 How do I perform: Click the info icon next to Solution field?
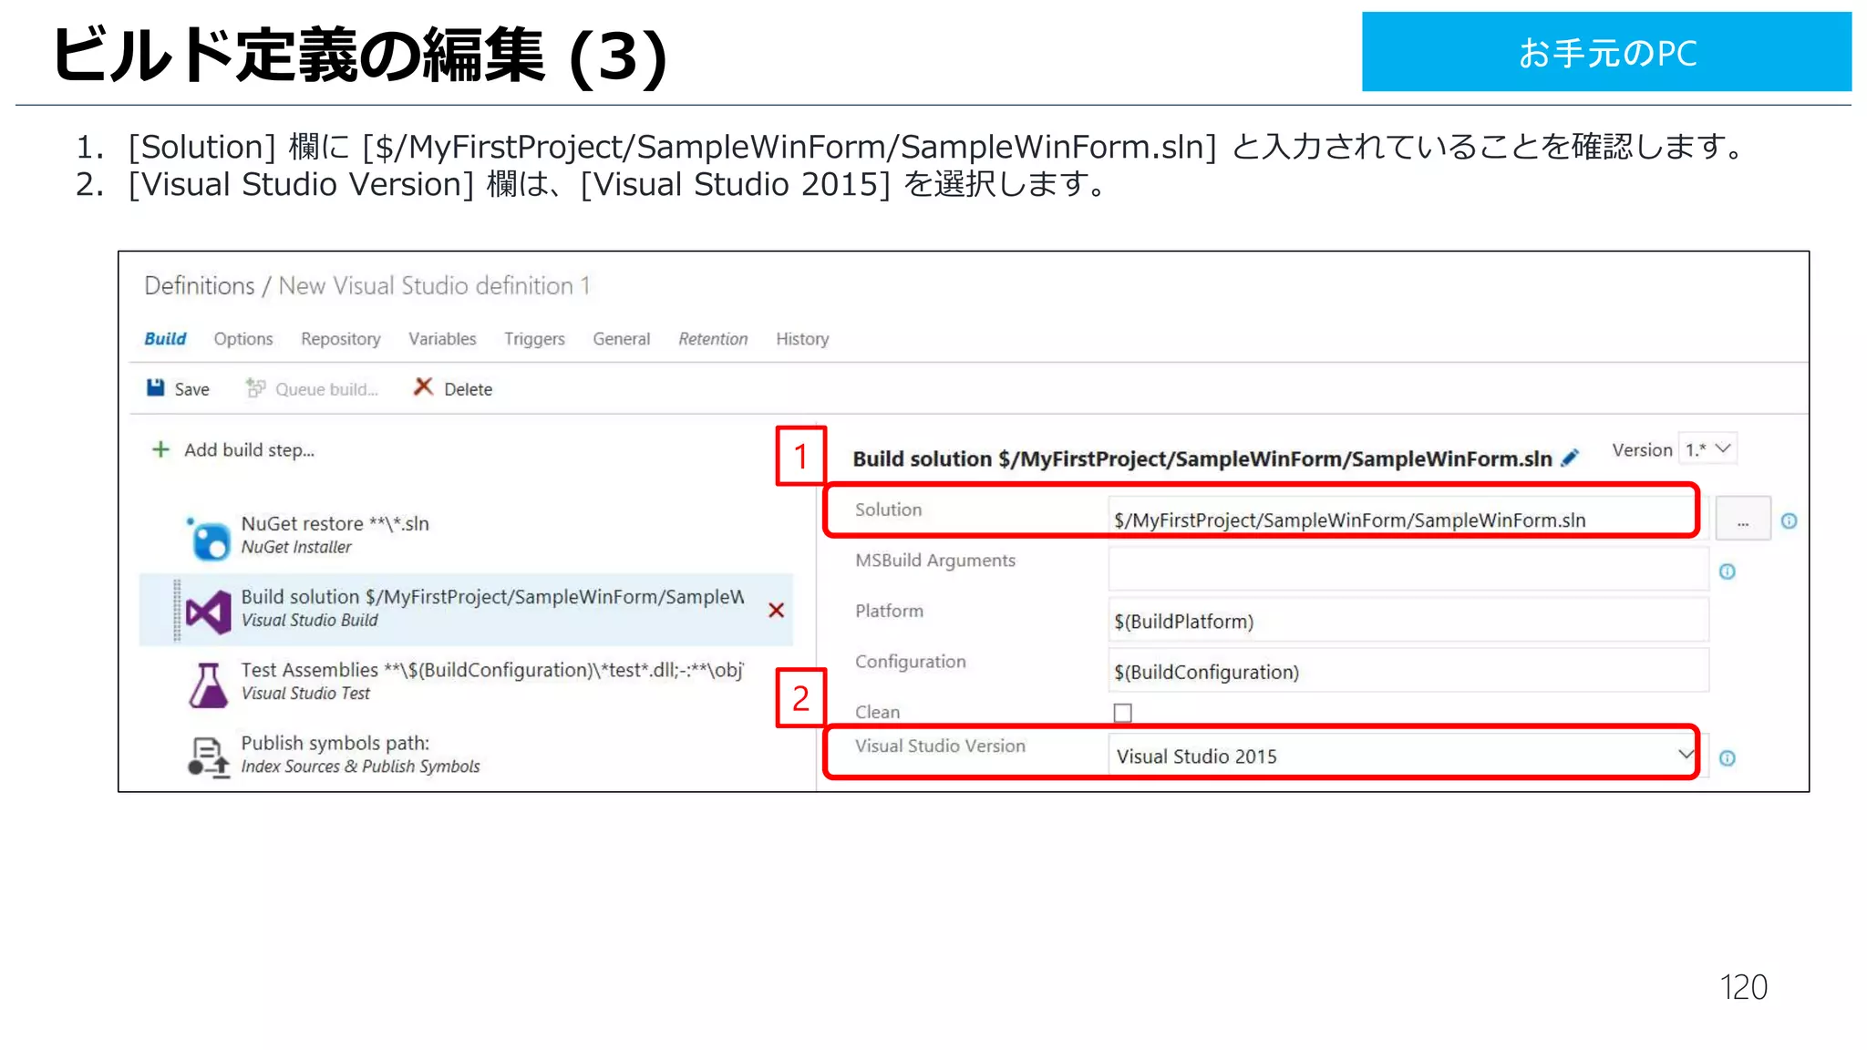pyautogui.click(x=1789, y=520)
